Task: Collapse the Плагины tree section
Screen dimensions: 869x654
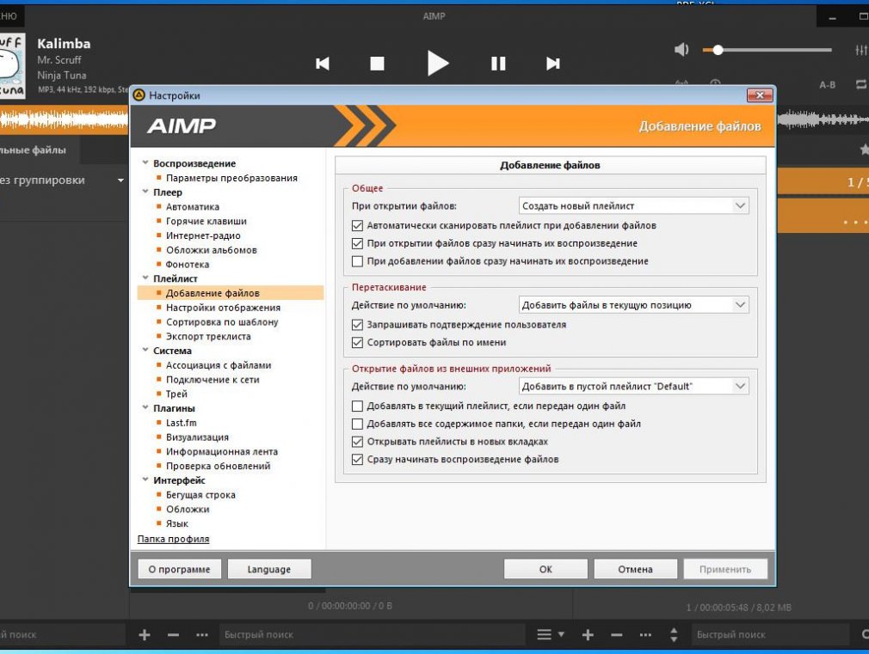Action: [x=145, y=407]
